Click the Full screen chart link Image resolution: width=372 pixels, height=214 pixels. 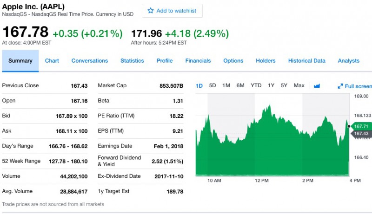click(x=358, y=86)
